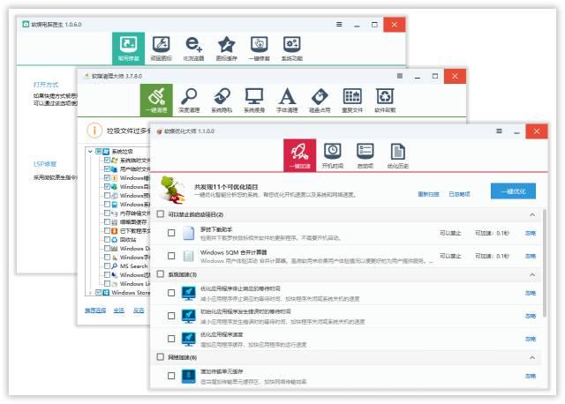Tick the Windows SQM 合并计算器 checkbox
The image size is (565, 404).
click(171, 256)
